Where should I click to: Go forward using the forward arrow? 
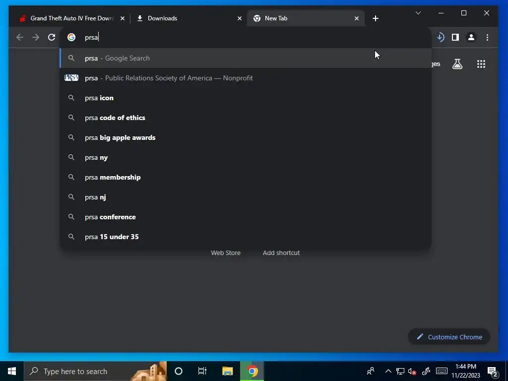point(36,37)
